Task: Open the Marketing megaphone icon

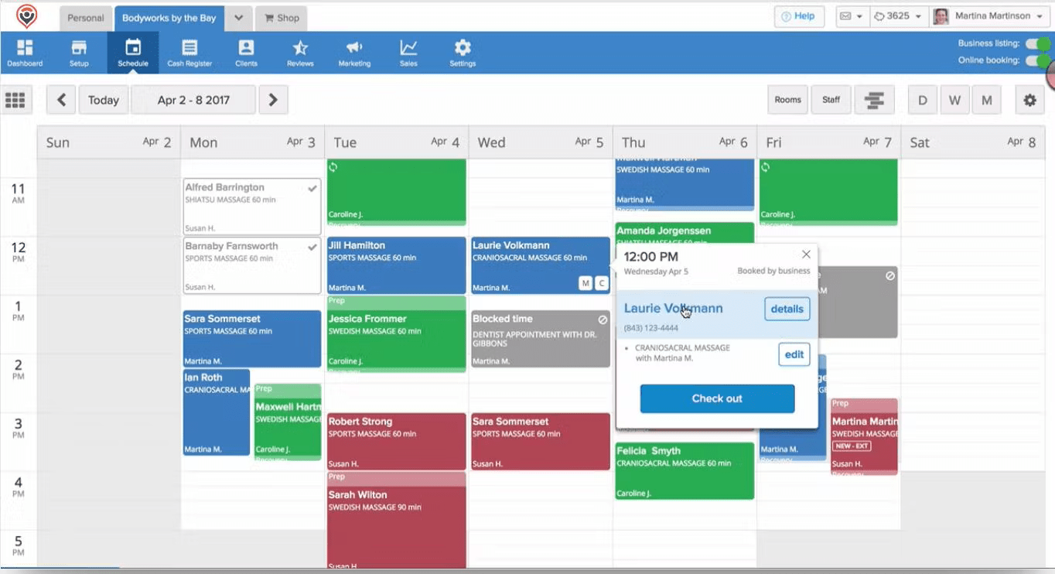Action: 354,52
